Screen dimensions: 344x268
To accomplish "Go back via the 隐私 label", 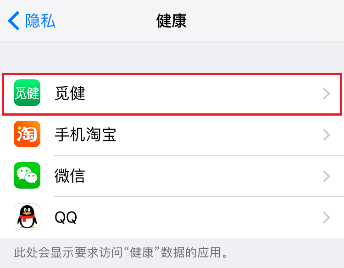I will [x=40, y=21].
